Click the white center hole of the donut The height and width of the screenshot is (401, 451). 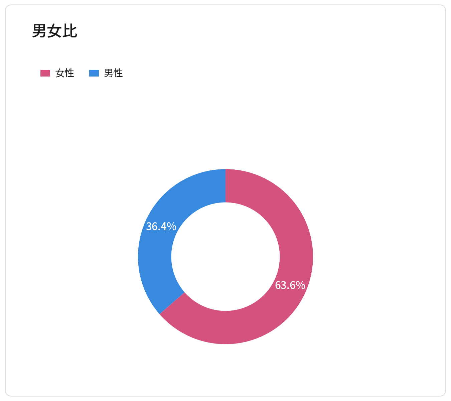pos(225,257)
